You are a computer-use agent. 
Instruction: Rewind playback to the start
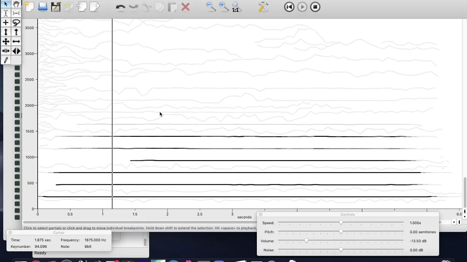tap(289, 7)
